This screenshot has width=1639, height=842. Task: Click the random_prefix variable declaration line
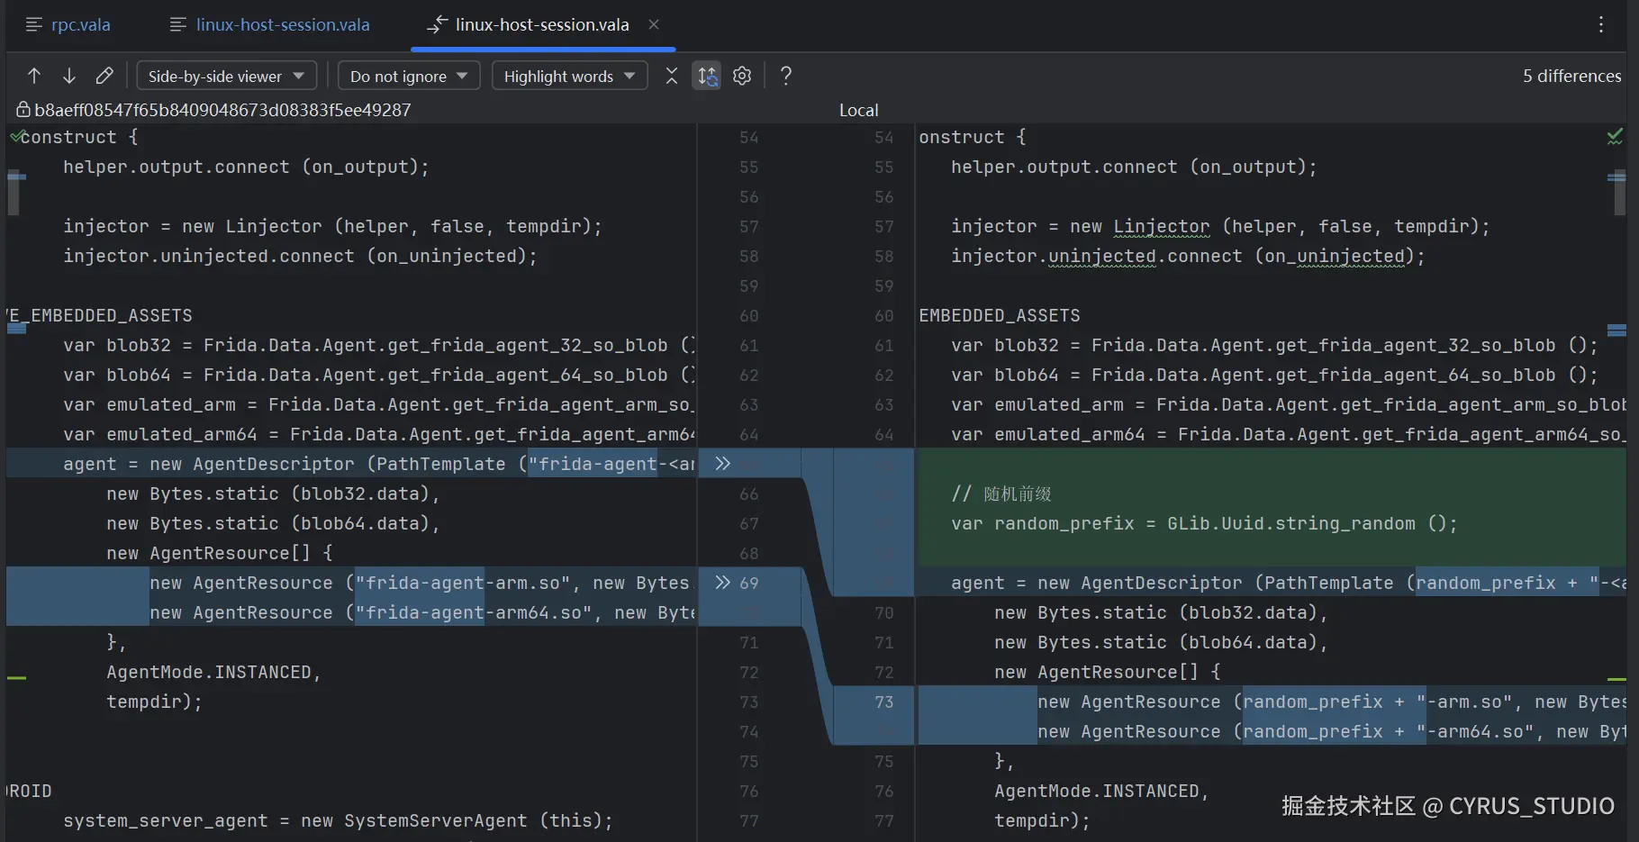(x=1203, y=523)
